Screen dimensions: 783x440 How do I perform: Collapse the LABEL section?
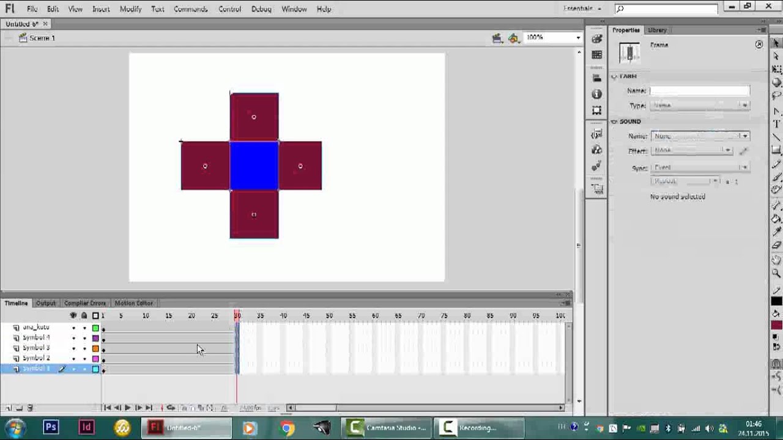[x=614, y=76]
